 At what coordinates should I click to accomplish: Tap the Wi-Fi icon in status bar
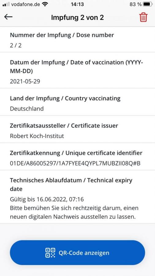click(45, 4)
